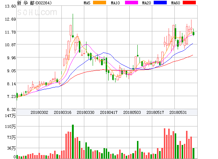Click the 110万 volume axis label
Image resolution: width=218 pixels, height=159 pixels.
point(10,126)
